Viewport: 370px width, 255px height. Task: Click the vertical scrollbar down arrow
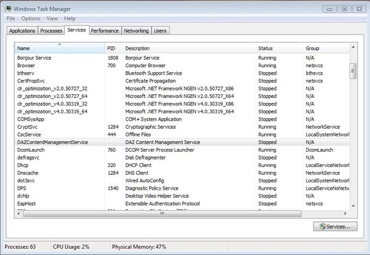click(x=353, y=206)
